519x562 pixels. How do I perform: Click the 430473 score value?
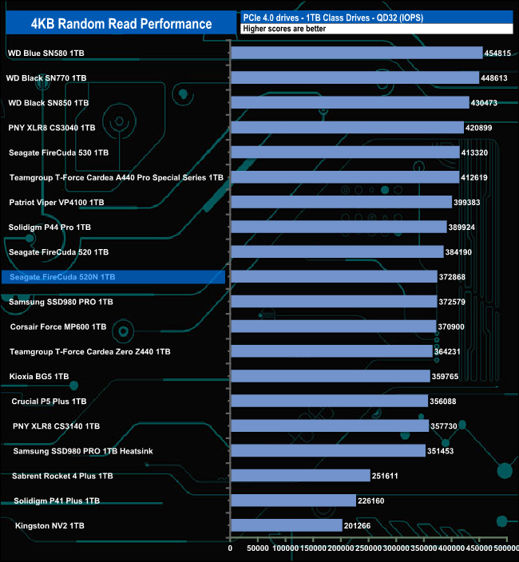[484, 103]
